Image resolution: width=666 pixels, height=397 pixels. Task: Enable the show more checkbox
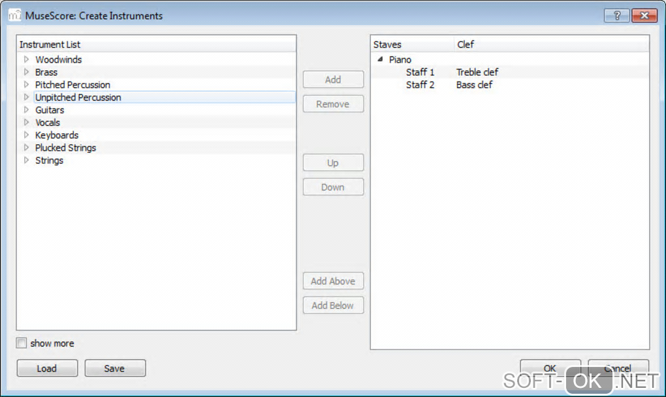pos(22,343)
